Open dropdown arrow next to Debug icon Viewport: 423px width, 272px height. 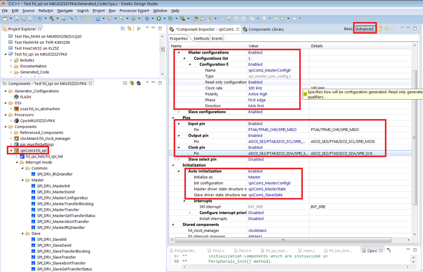[152, 19]
